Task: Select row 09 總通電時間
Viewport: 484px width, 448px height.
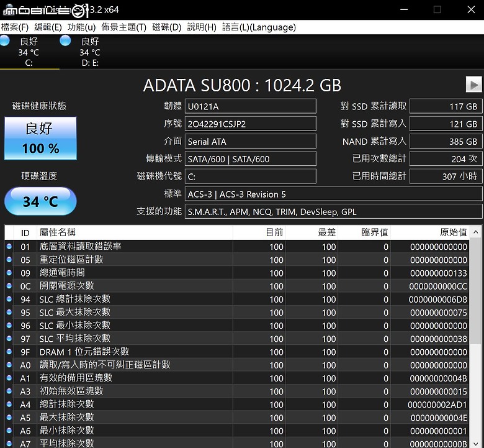Action: [x=237, y=273]
